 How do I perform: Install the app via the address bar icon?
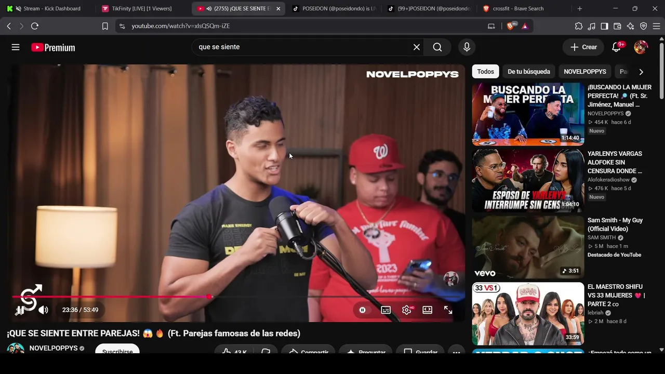tap(491, 26)
